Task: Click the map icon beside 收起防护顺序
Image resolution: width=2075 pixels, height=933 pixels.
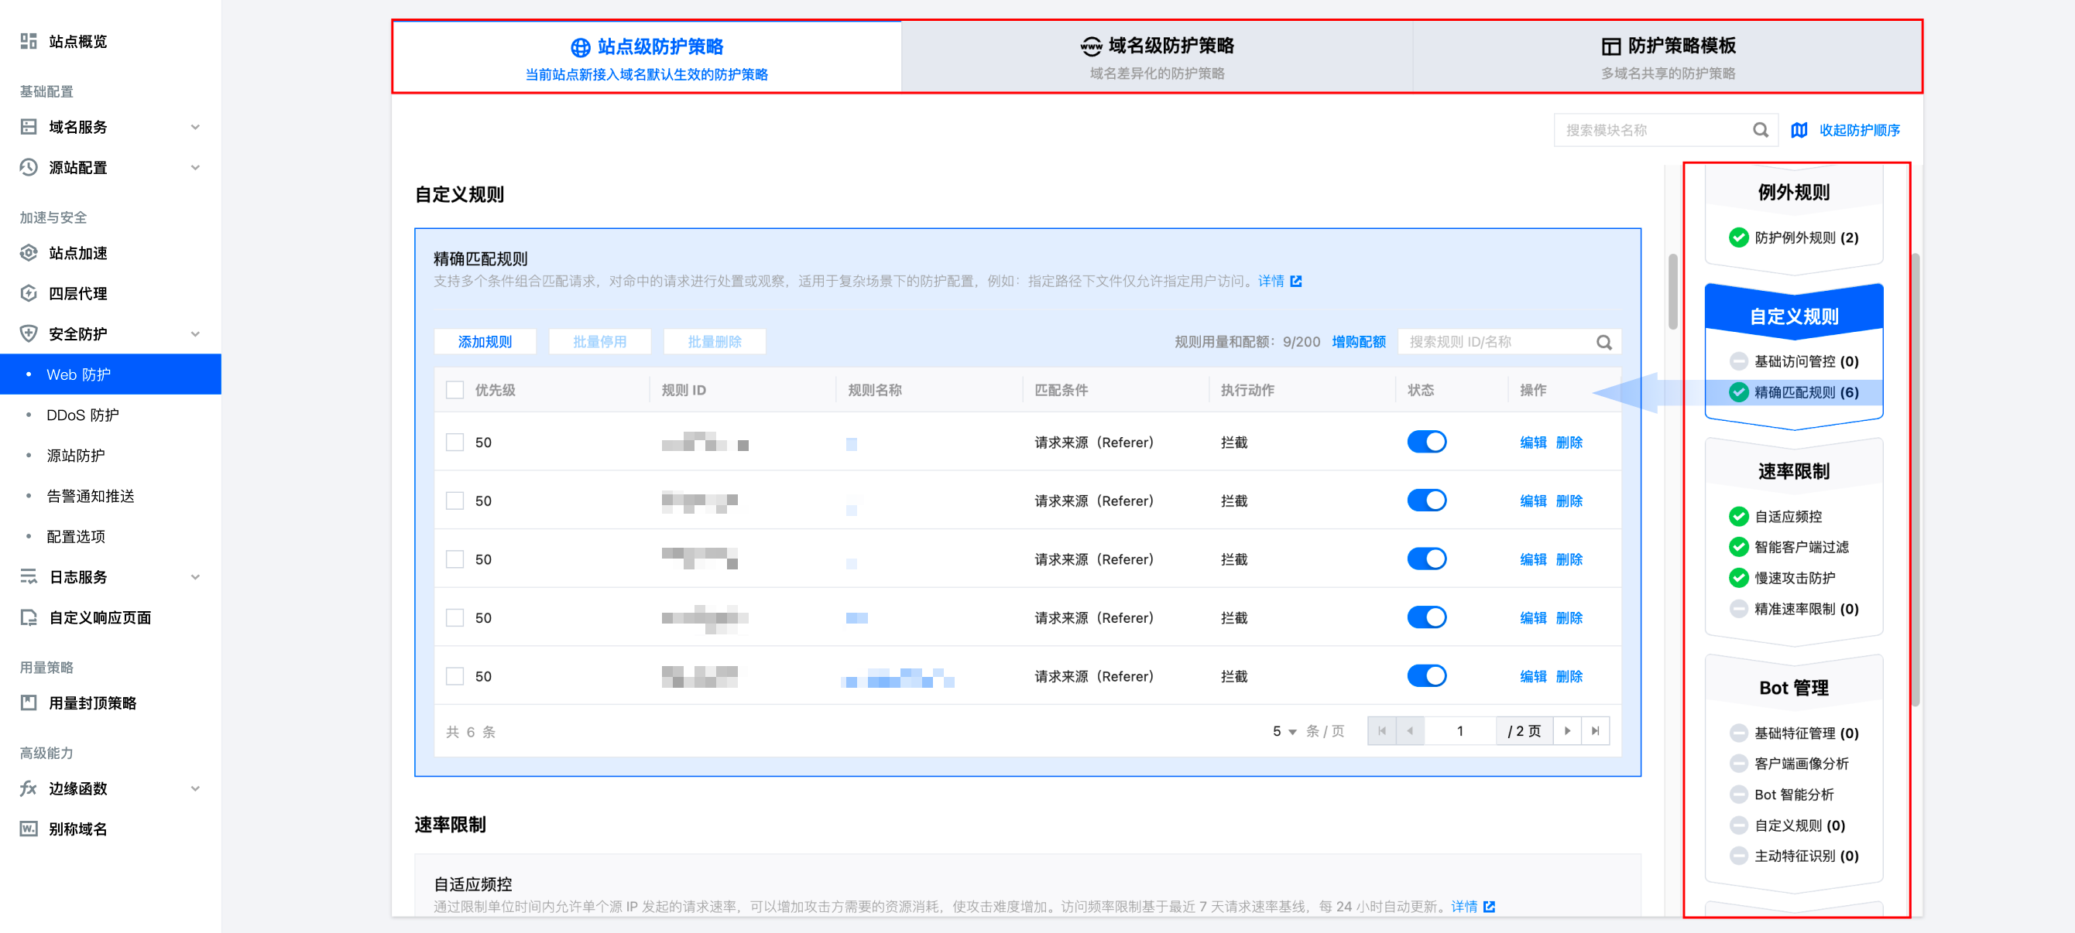Action: click(1799, 130)
